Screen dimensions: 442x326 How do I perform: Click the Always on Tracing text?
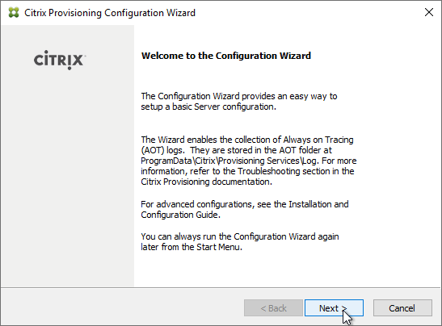(x=318, y=140)
